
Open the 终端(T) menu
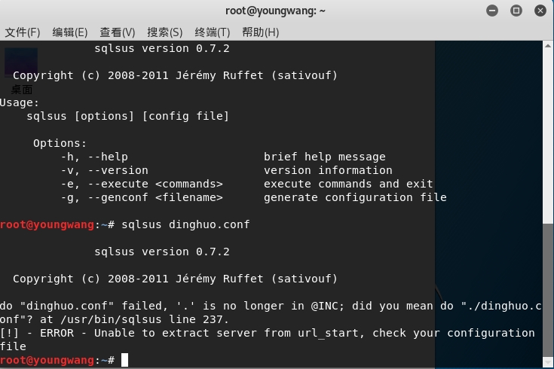pos(213,32)
